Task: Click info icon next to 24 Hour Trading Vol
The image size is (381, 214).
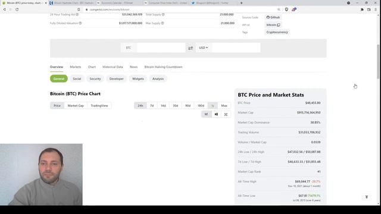Action: click(77, 14)
